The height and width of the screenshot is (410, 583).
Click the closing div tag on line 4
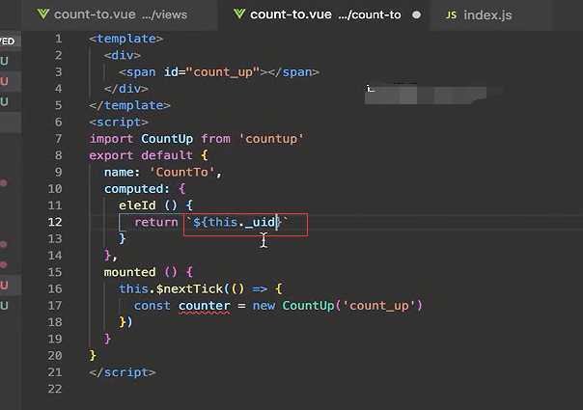click(126, 89)
